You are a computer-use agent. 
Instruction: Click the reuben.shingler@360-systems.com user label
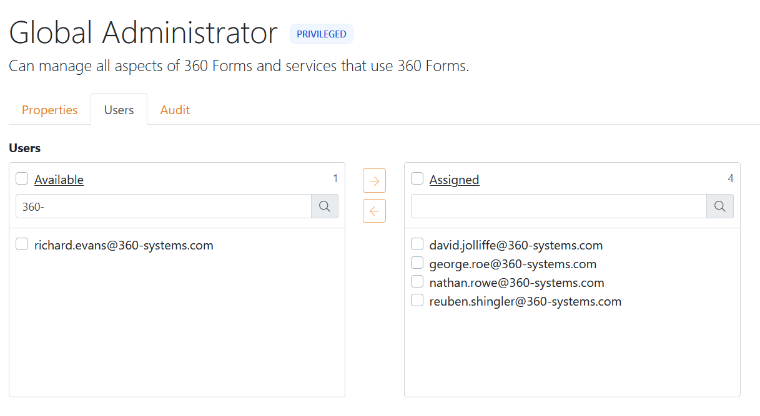point(525,301)
